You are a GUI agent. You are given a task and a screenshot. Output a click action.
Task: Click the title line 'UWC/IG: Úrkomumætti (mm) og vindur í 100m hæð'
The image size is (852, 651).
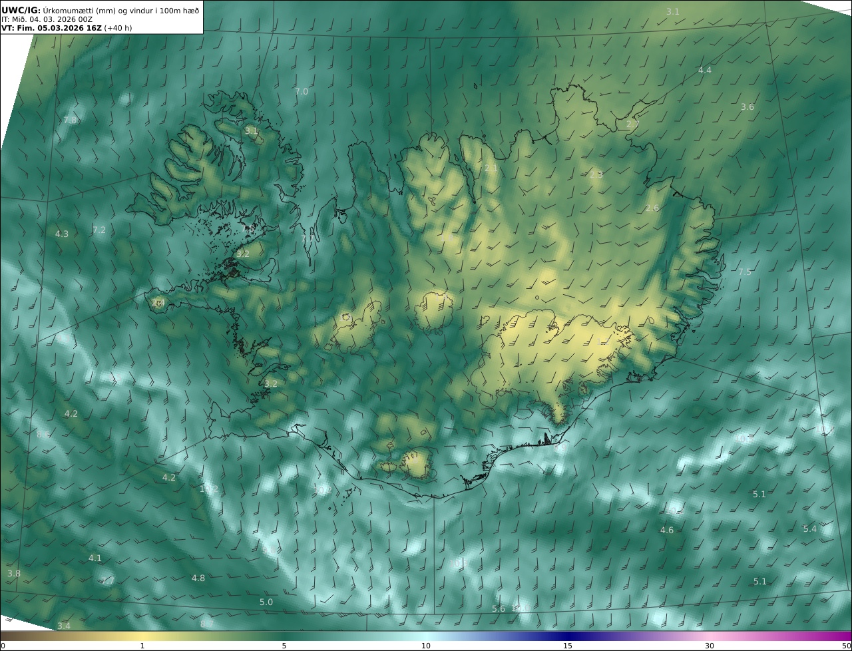coord(100,10)
